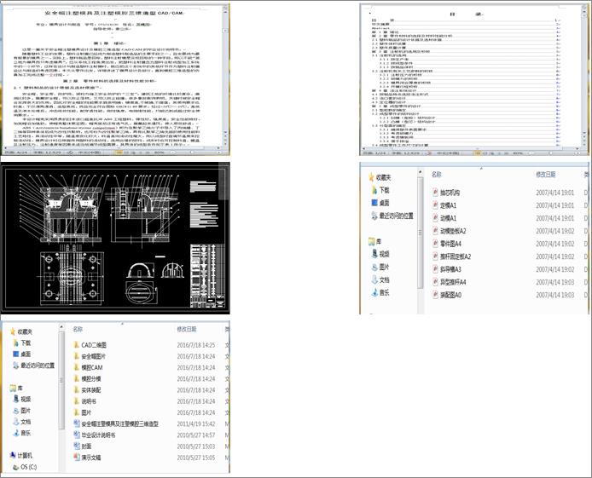Go to 下载 in bottom explorer sidebar
Viewport: 592px width, 478px height.
point(26,343)
